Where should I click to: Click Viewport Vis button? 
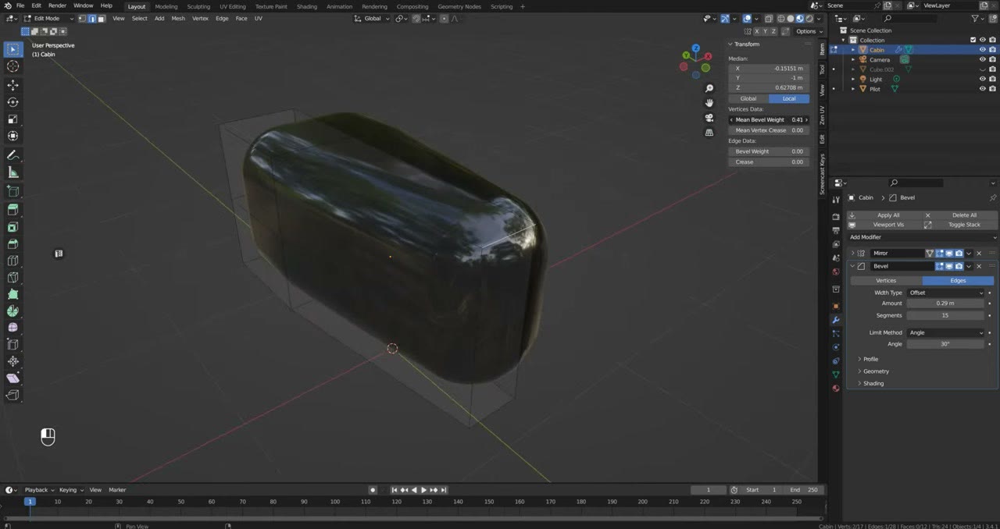click(884, 225)
